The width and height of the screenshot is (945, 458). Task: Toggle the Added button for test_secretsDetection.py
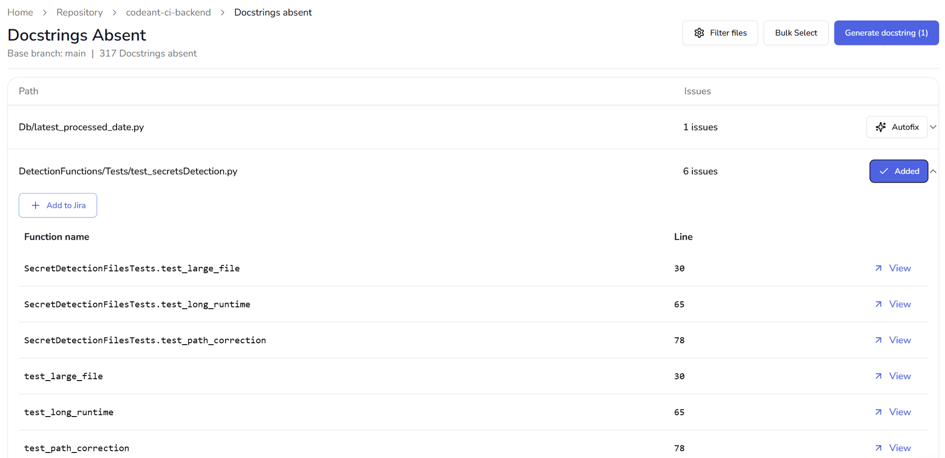(898, 171)
